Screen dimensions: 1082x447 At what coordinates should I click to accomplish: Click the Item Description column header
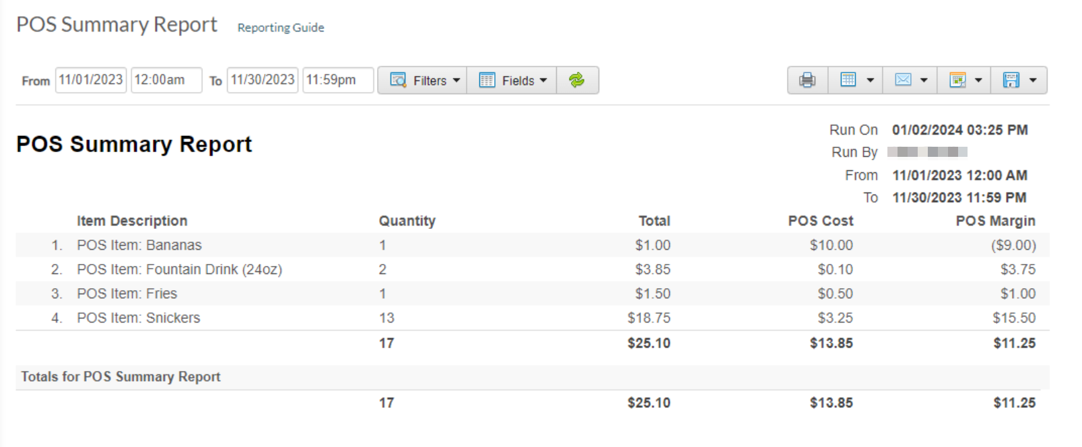pos(132,221)
